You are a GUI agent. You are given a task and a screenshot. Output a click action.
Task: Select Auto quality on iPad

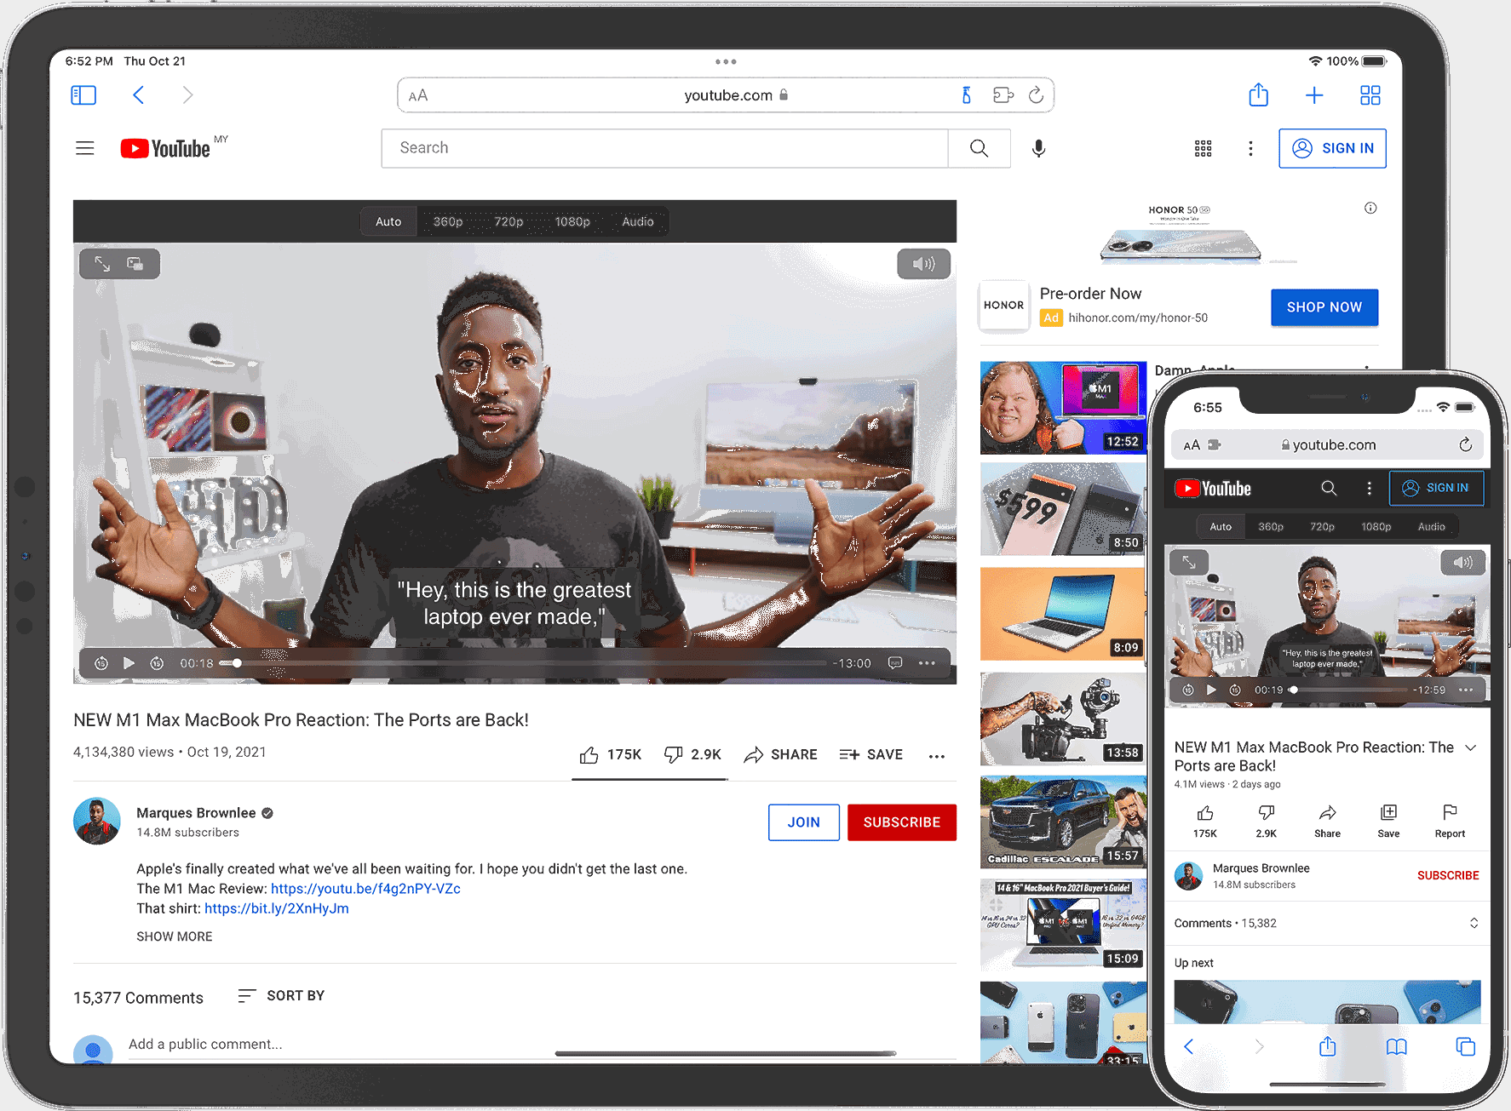pos(388,221)
